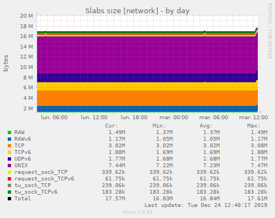Click the 'UNIX' legend label
This screenshot has width=275, height=218.
point(21,166)
